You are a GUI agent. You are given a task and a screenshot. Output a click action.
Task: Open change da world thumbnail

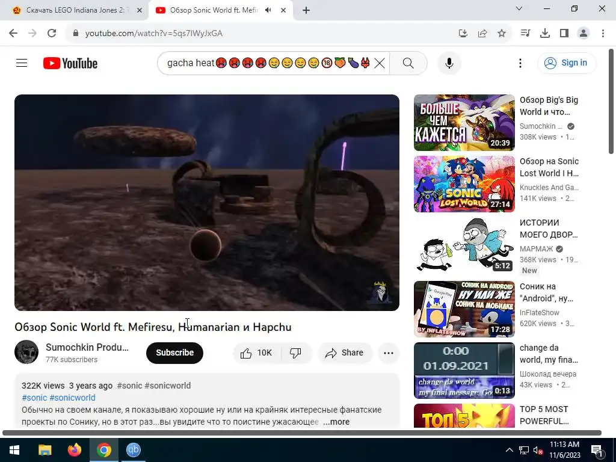(x=464, y=371)
